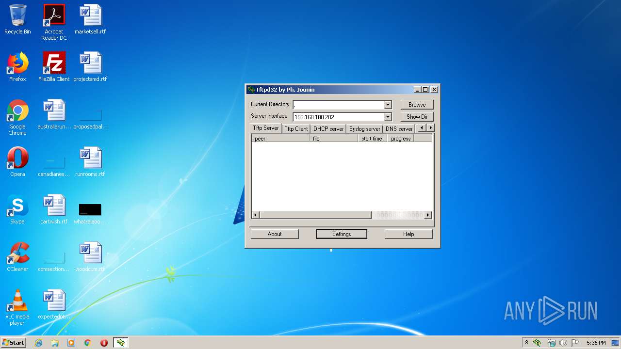The height and width of the screenshot is (349, 621).
Task: Click the Help button
Action: [409, 234]
